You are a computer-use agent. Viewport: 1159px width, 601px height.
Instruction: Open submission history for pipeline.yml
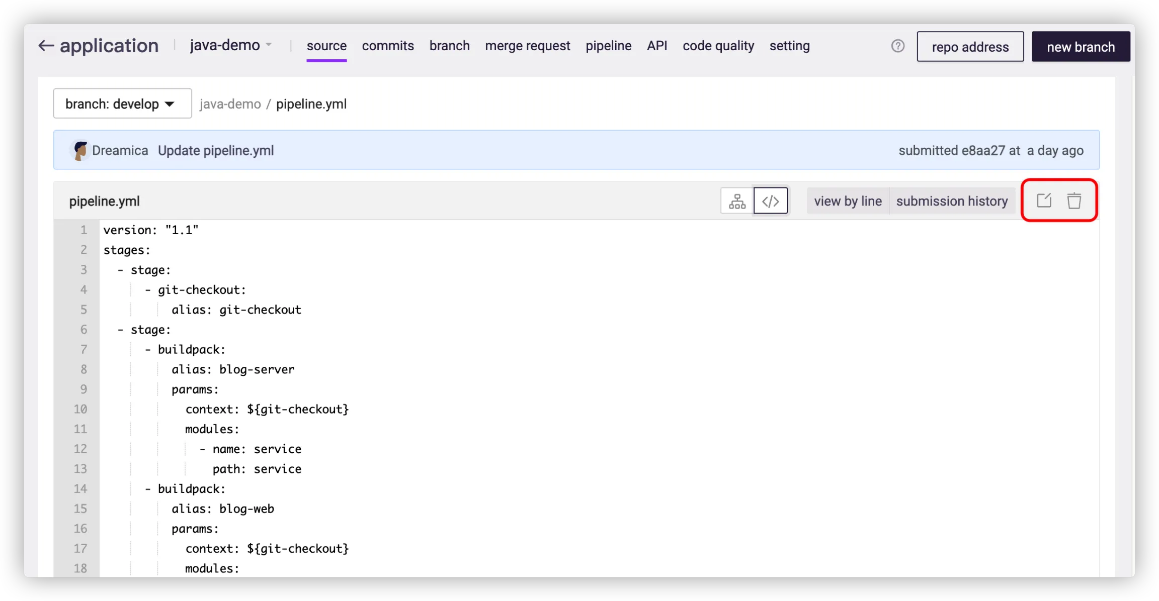pyautogui.click(x=952, y=201)
